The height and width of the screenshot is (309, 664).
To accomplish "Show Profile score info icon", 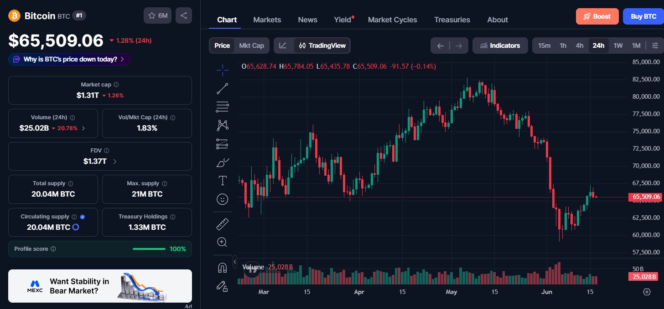I will 53,249.
